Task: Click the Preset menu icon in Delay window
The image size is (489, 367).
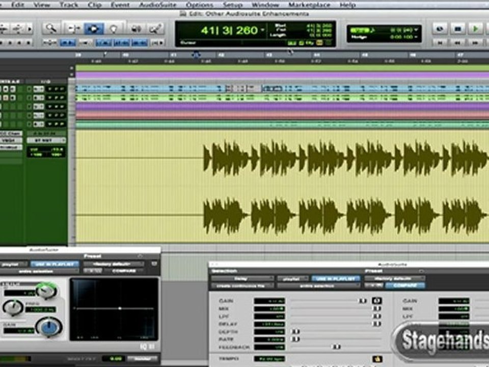Action: click(x=421, y=271)
